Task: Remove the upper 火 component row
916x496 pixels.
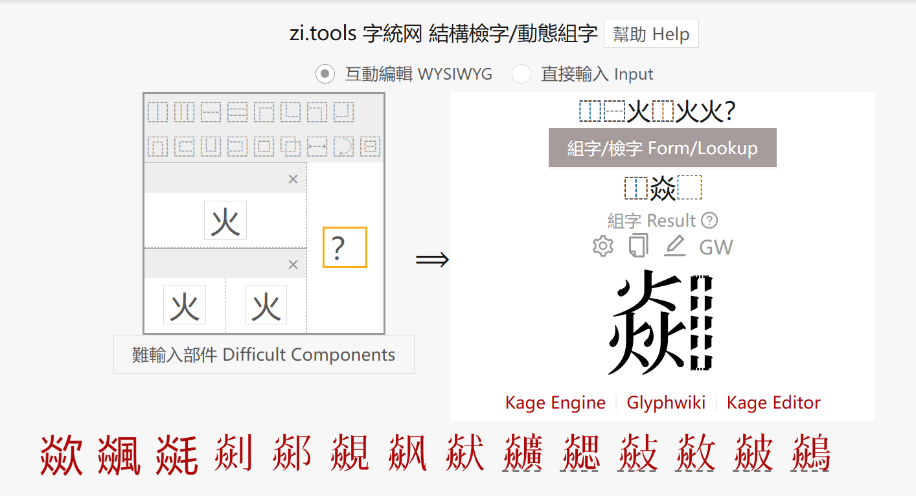Action: tap(292, 178)
